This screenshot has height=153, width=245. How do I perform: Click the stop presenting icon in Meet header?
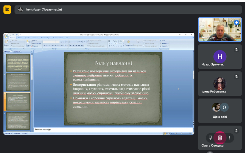(x=7, y=9)
